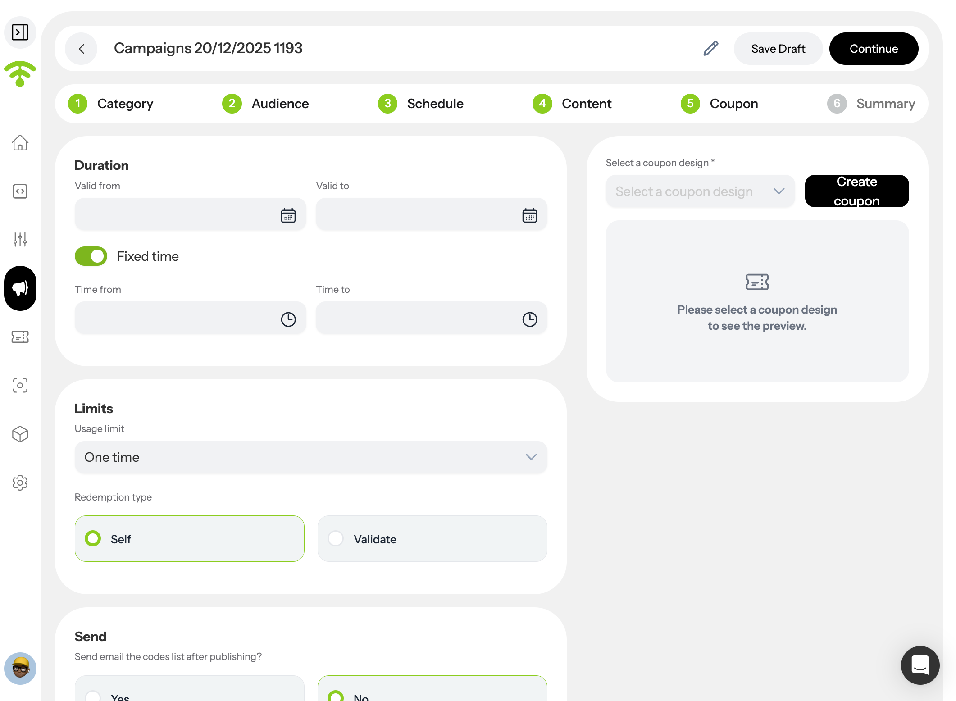
Task: Click the coupon preview placeholder area
Action: (757, 301)
